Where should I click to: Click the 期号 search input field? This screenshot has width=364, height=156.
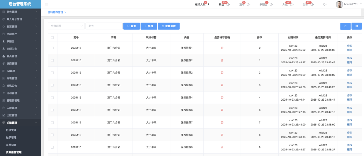point(104,26)
